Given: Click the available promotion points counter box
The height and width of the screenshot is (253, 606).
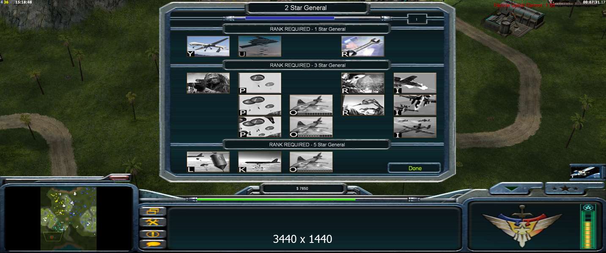Looking at the screenshot, I should pos(417,19).
